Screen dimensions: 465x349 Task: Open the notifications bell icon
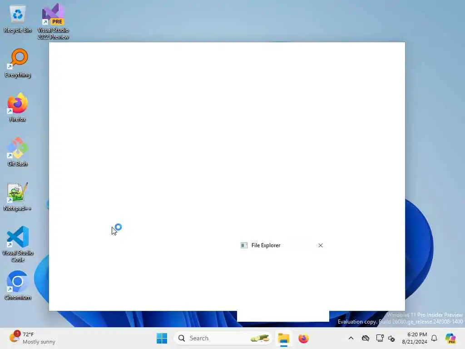tap(434, 338)
